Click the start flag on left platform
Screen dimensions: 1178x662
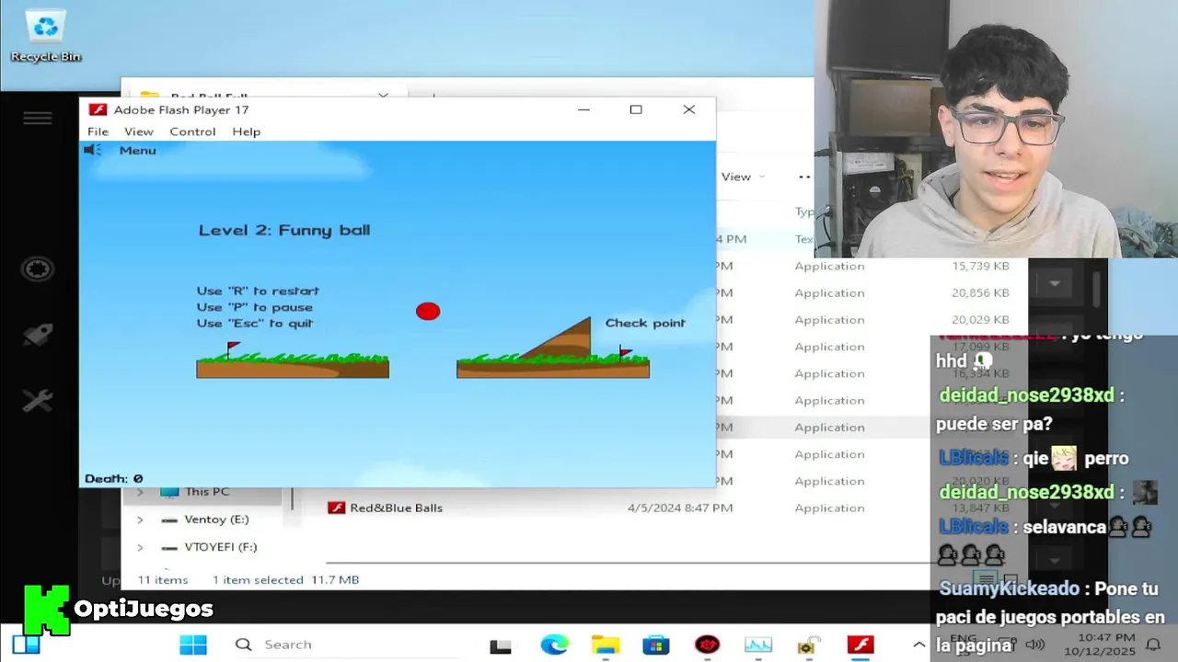pos(232,349)
